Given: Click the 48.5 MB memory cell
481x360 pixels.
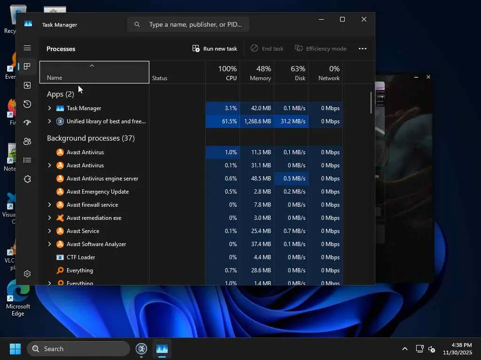Looking at the screenshot, I should pos(257,179).
